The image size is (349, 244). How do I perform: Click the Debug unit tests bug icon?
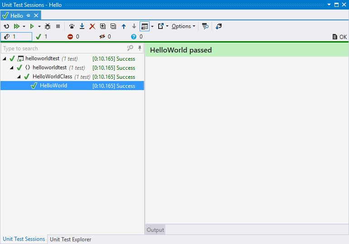48,27
